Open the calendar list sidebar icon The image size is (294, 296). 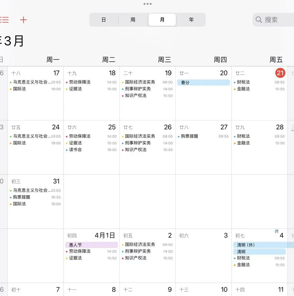pos(5,20)
